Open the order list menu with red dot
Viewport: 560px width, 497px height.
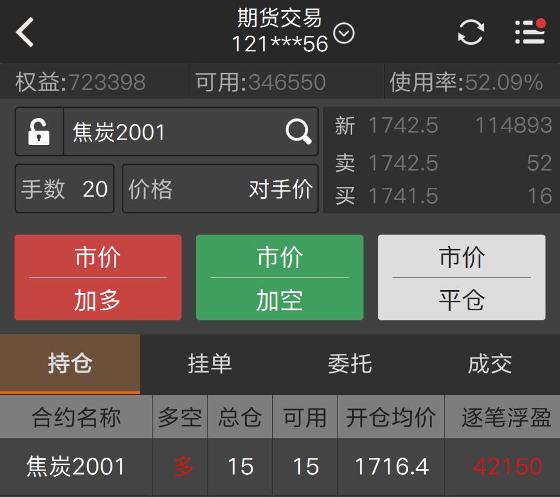pos(528,31)
